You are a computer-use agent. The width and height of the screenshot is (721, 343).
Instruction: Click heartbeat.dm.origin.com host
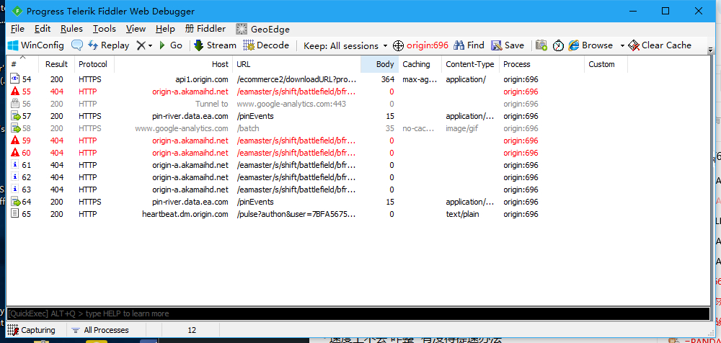[185, 214]
